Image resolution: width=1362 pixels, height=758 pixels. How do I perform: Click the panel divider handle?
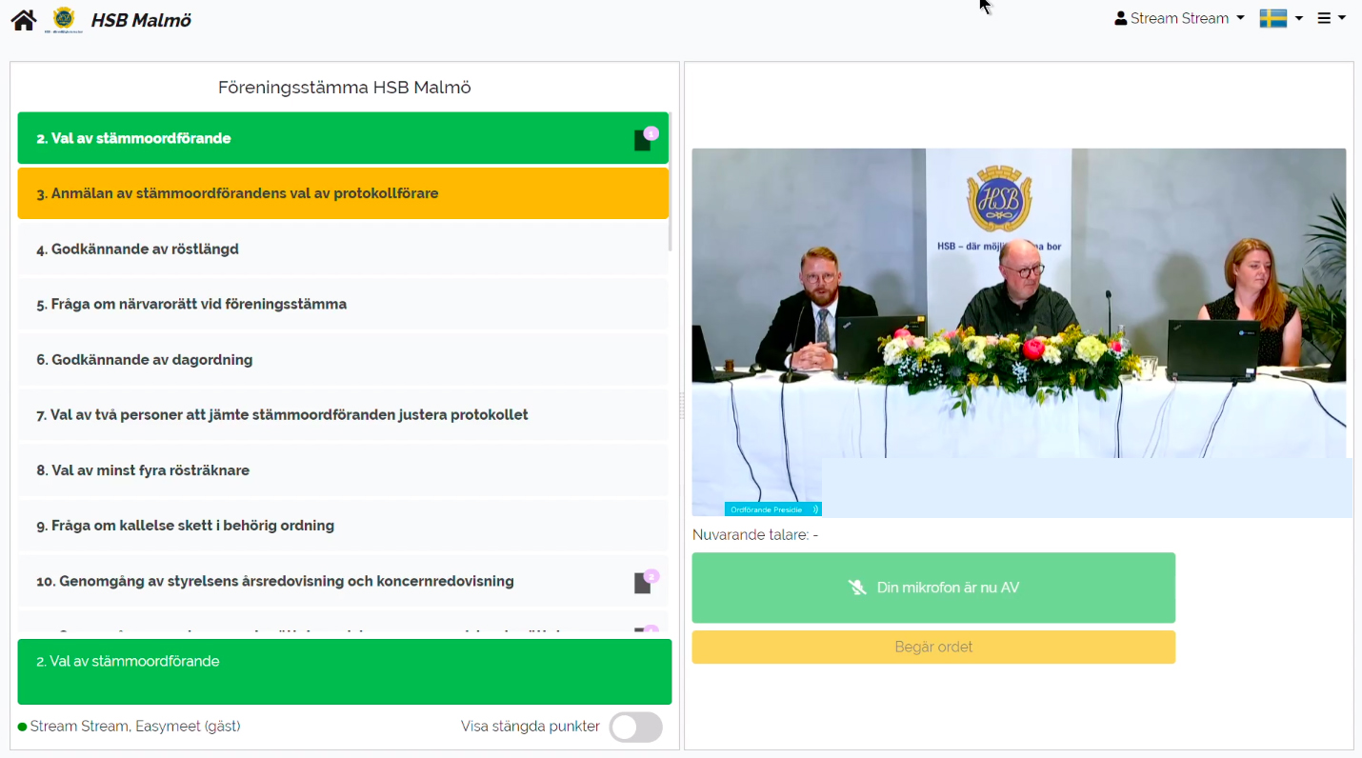682,406
